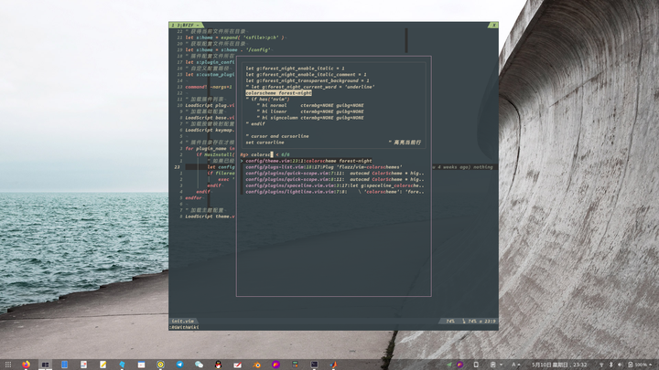This screenshot has width=659, height=370.
Task: Open the blue diamond app in taskbar
Action: click(x=122, y=365)
